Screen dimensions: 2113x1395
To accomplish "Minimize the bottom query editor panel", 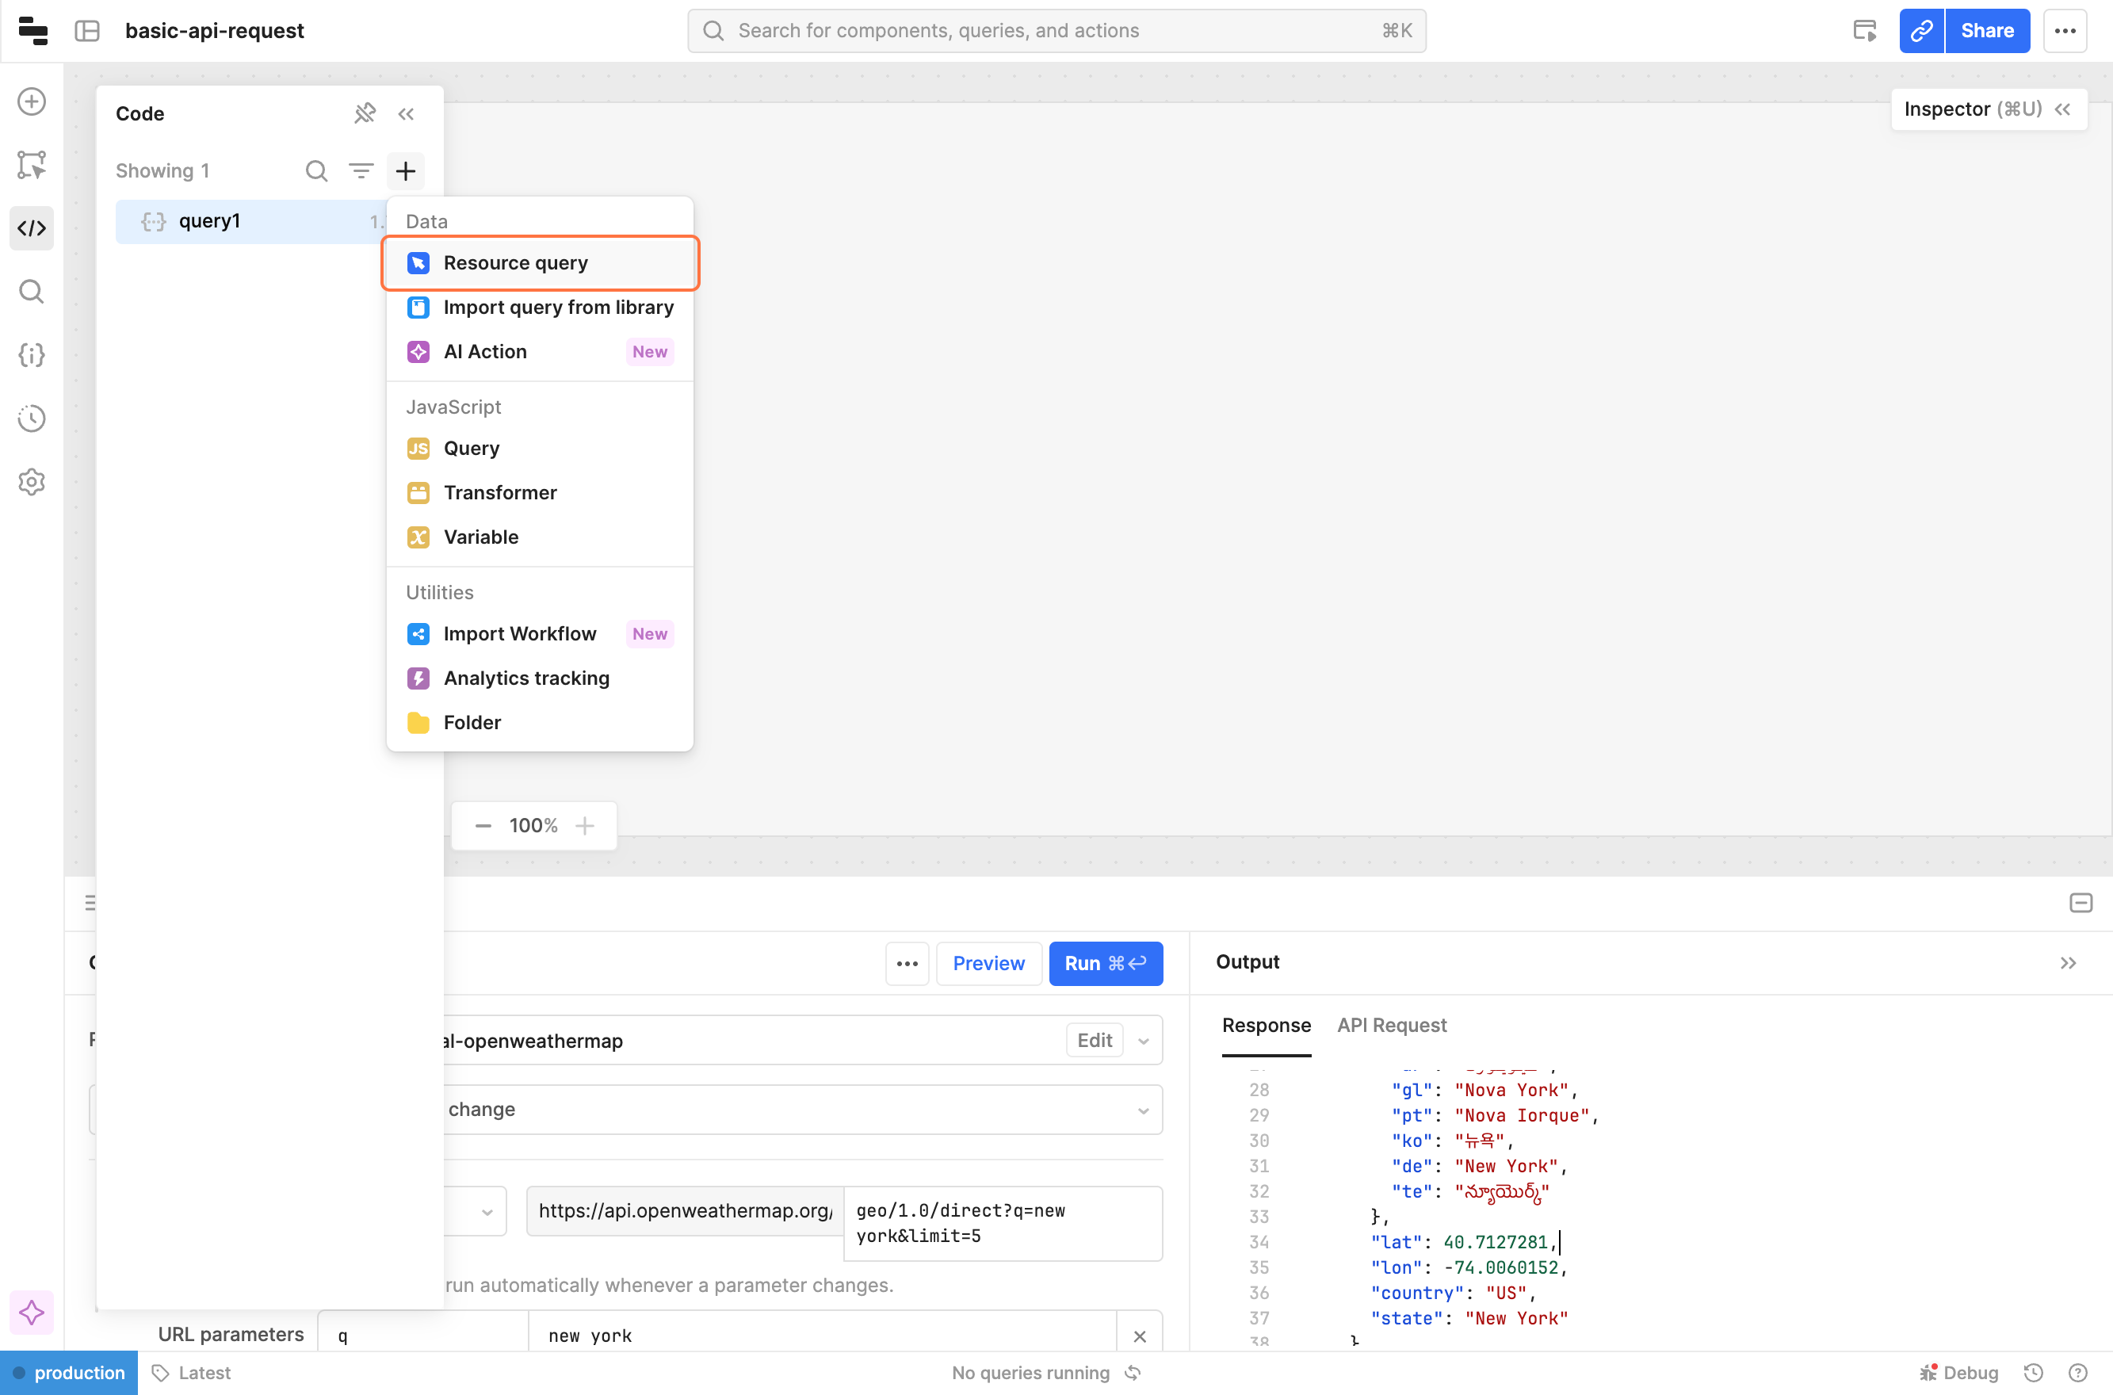I will pos(2080,903).
